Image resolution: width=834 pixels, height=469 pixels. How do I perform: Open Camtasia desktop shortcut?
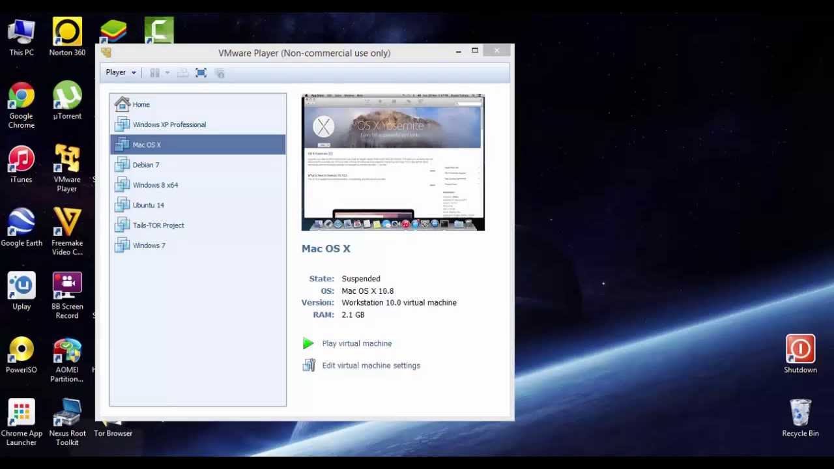point(159,31)
